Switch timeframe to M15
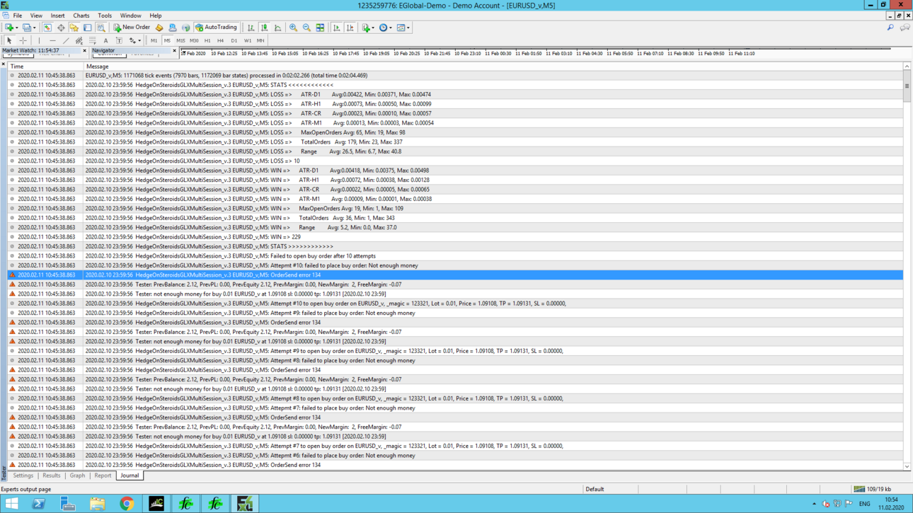 [x=180, y=40]
